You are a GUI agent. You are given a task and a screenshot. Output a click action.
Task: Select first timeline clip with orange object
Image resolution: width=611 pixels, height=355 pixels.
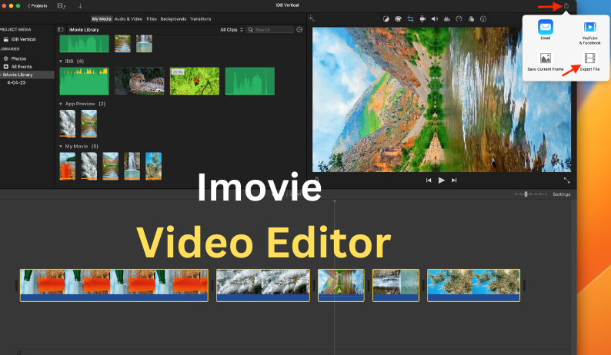tap(114, 285)
